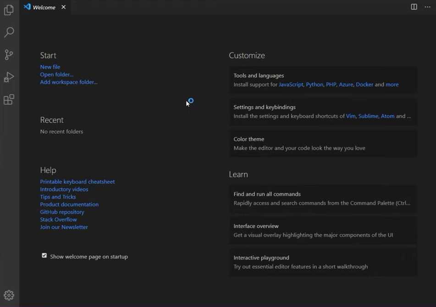The image size is (436, 307).
Task: Install PHP language support
Action: [331, 84]
